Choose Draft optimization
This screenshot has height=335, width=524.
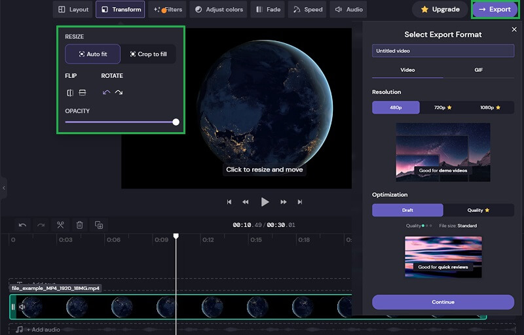pos(407,210)
